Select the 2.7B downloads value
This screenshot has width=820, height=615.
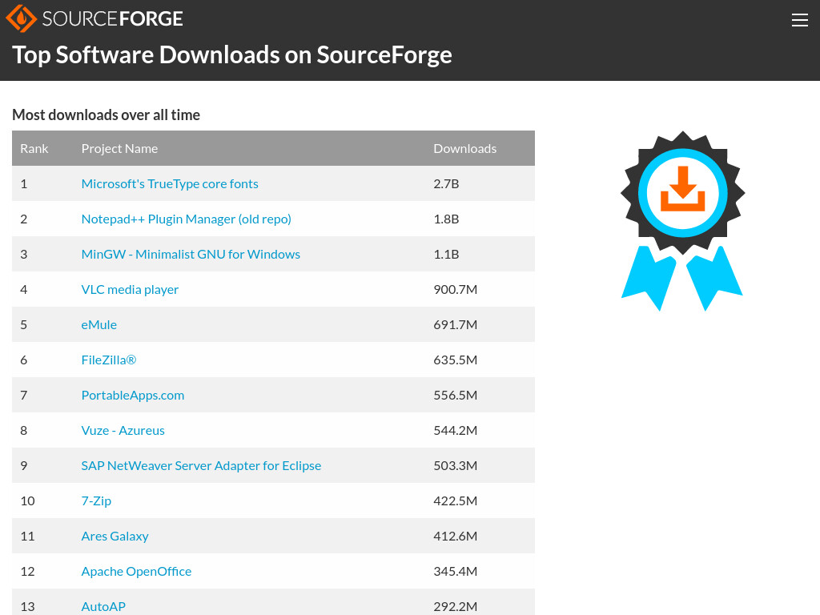[446, 183]
